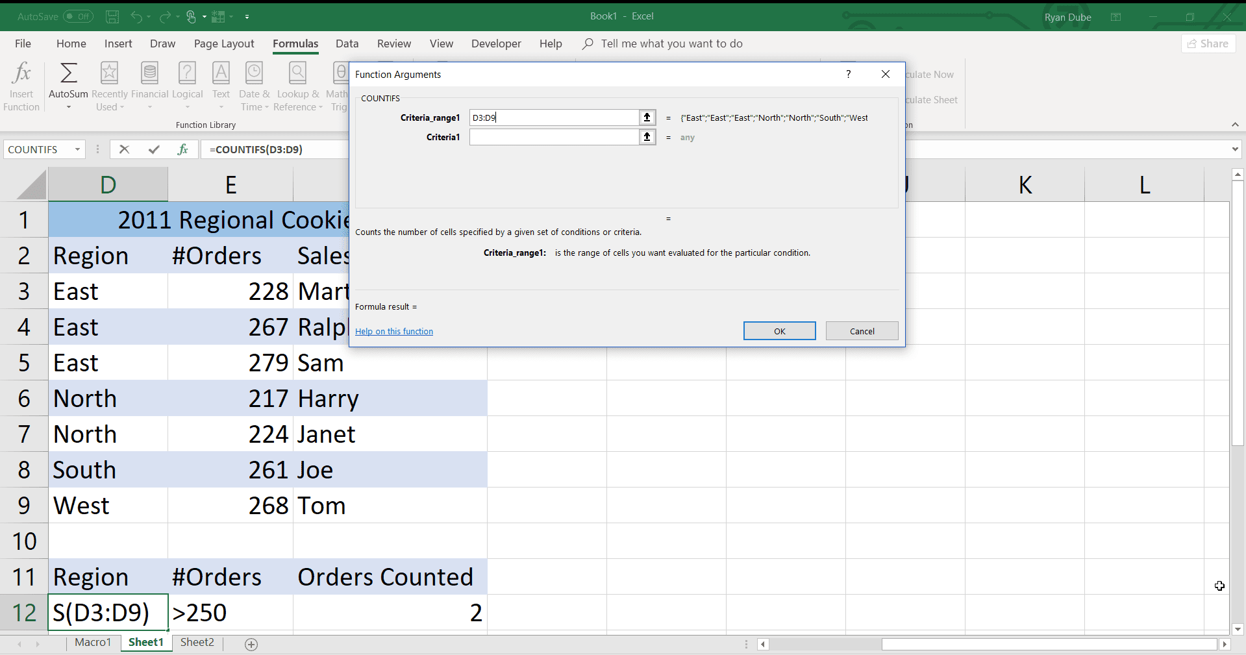Switch to the Insert tab

click(x=118, y=43)
